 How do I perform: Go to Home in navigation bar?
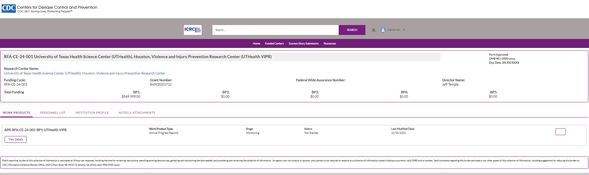tap(256, 44)
